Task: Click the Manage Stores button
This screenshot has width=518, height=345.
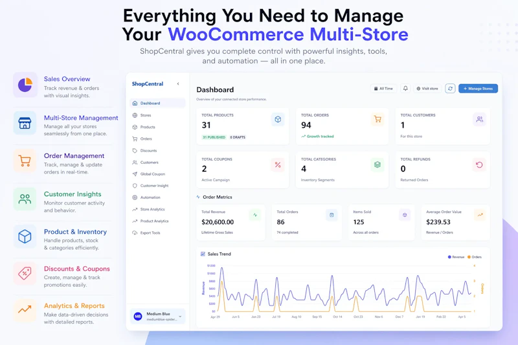Action: click(478, 89)
